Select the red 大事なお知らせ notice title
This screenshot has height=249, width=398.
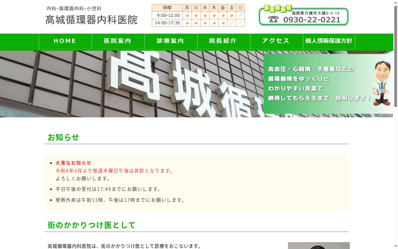pos(73,163)
